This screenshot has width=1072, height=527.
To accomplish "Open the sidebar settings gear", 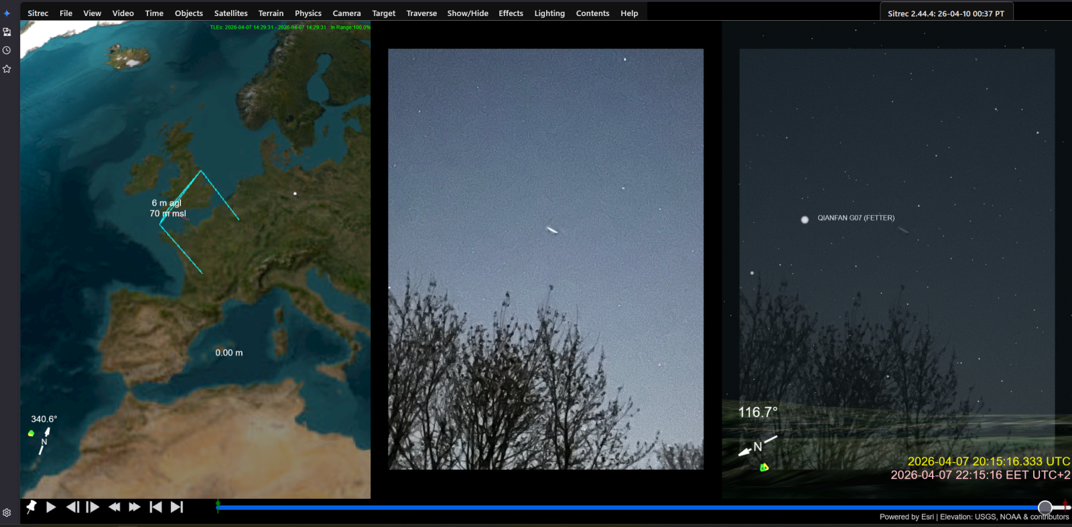I will [7, 513].
